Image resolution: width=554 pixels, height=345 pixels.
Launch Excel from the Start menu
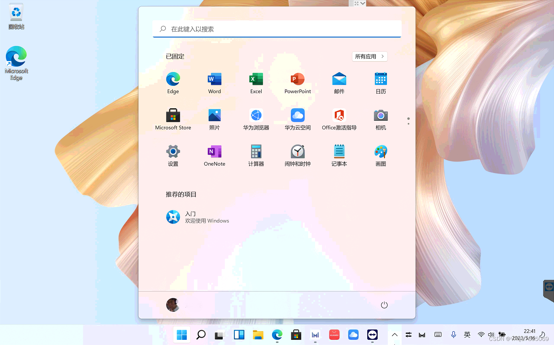(256, 82)
